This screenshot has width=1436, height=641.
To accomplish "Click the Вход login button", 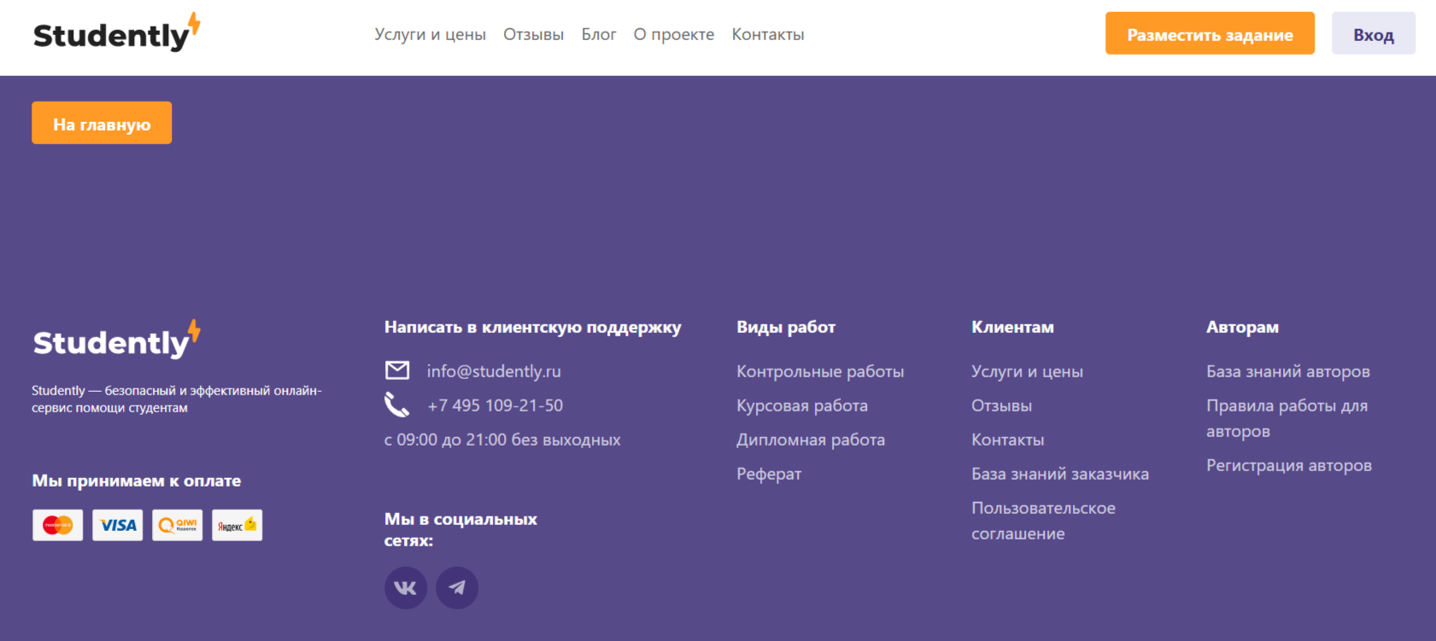I will pos(1373,34).
